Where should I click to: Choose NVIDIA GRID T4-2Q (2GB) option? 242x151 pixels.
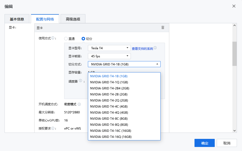(x=124, y=100)
